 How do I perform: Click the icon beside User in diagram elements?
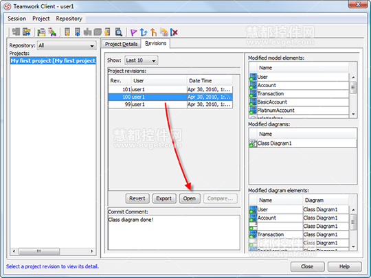(x=253, y=209)
